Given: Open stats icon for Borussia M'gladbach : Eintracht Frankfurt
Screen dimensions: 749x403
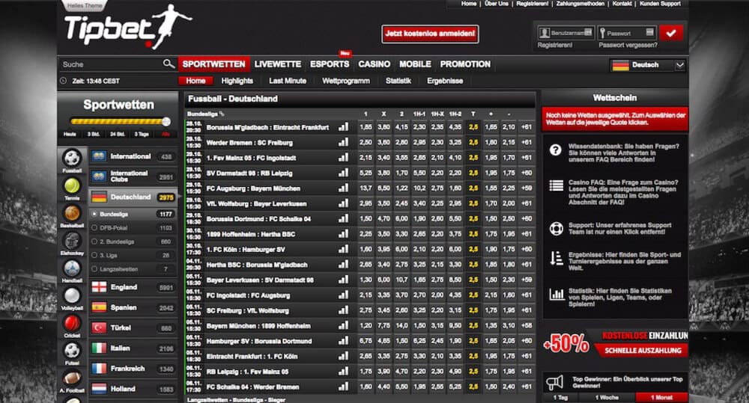Looking at the screenshot, I should (x=344, y=127).
